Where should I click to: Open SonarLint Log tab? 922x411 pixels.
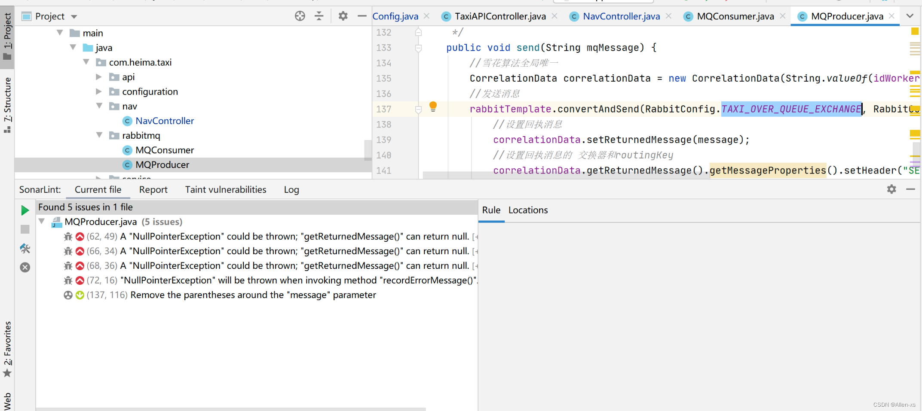(291, 189)
